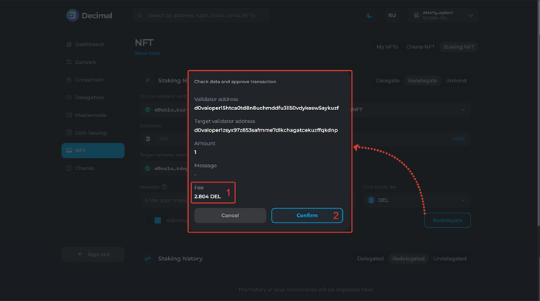Click the Sign out button
The width and height of the screenshot is (540, 301).
tap(93, 254)
